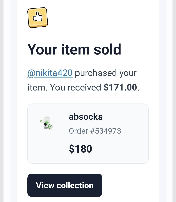Click the bold $171.00 received amount

click(x=120, y=87)
